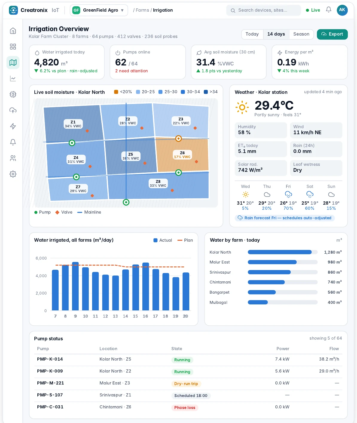Screen dimensions: 357x423
Task: Focus the Search devices, sites field
Action: (264, 10)
